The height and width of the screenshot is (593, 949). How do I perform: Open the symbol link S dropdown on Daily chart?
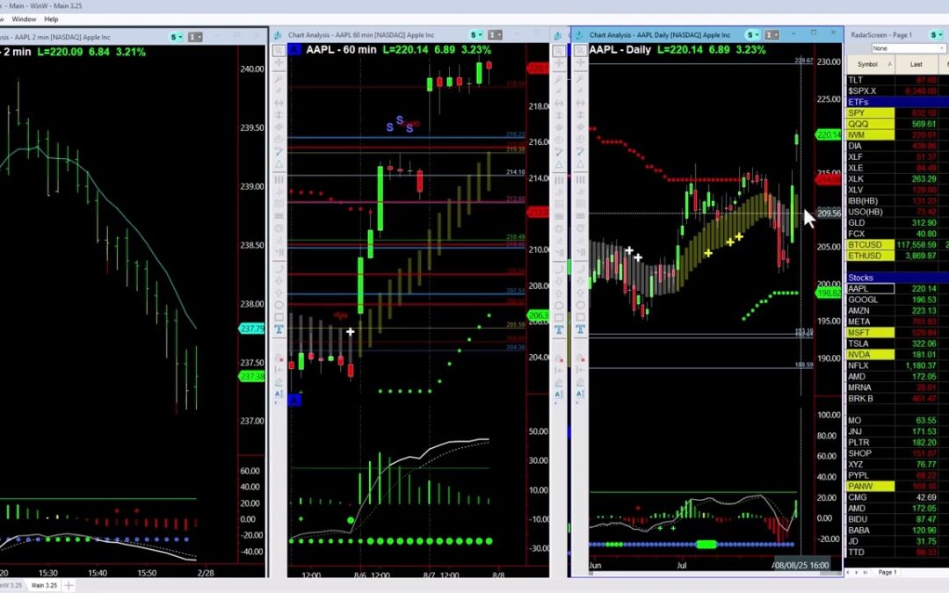pos(753,35)
